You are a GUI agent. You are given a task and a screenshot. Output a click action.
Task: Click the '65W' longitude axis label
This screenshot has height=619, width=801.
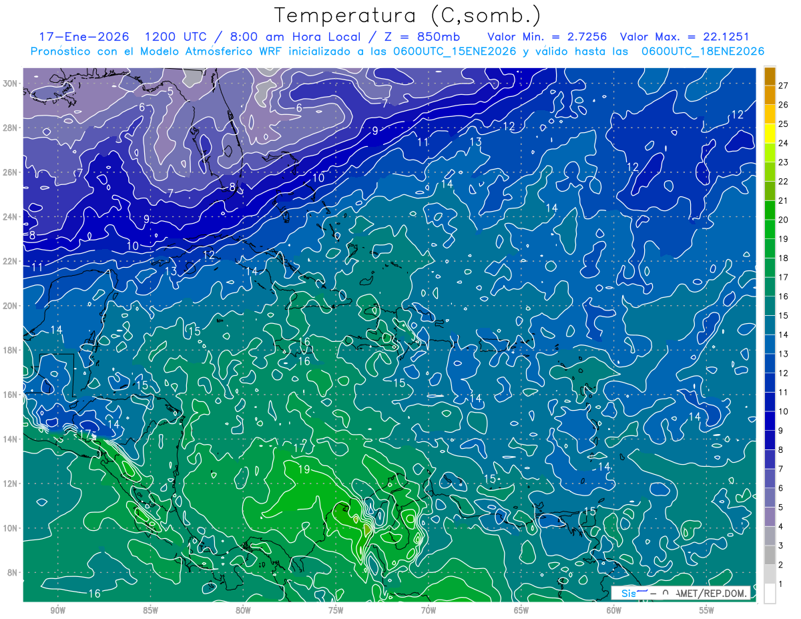point(521,610)
